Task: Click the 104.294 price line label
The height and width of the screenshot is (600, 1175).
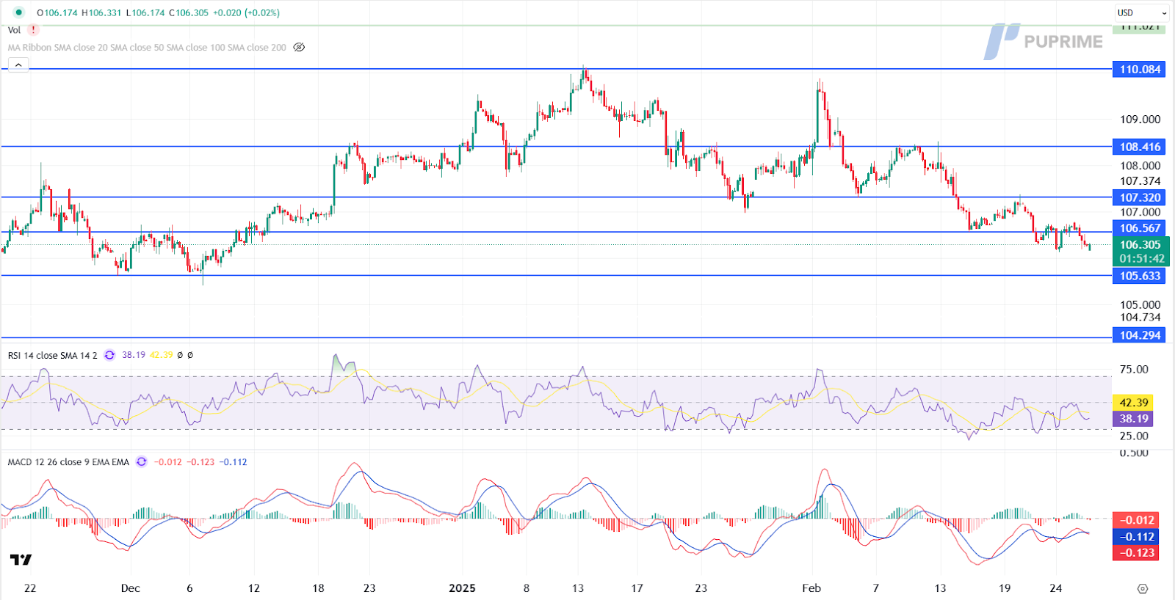Action: tap(1139, 335)
